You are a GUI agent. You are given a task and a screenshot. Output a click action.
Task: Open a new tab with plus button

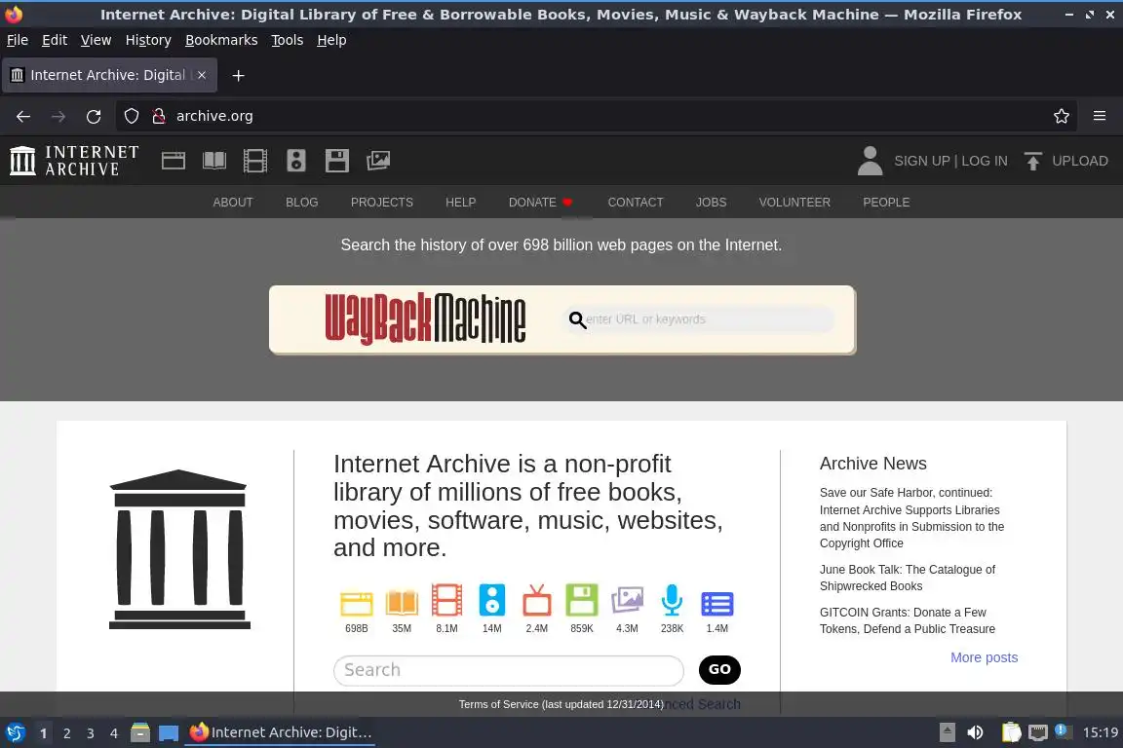(239, 75)
